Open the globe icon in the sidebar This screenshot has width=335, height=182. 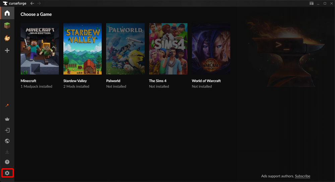(7, 141)
